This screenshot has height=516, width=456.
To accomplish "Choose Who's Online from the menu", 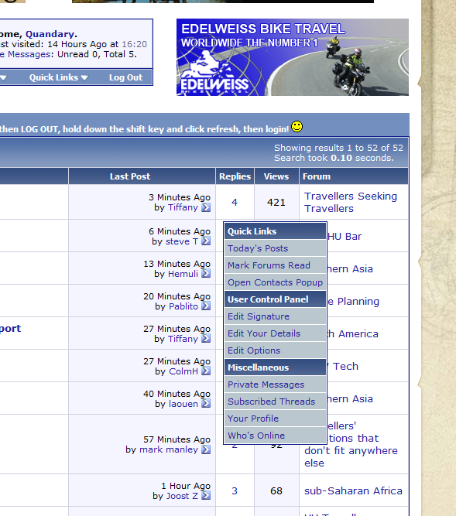I will point(276,436).
